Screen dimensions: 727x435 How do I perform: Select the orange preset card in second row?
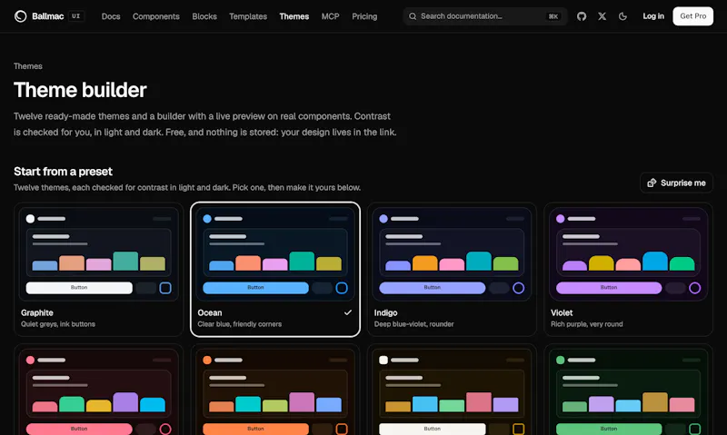pos(275,390)
